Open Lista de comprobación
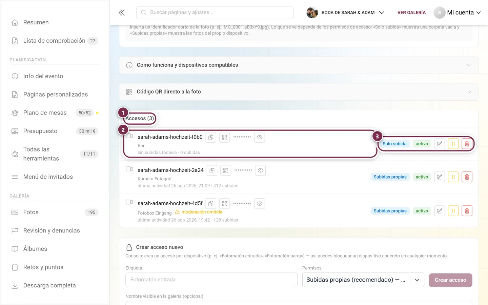Image resolution: width=488 pixels, height=305 pixels. (x=55, y=41)
